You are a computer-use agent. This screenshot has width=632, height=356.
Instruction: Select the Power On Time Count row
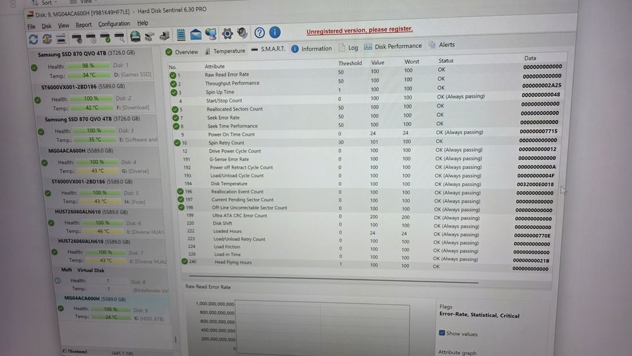[x=365, y=133]
